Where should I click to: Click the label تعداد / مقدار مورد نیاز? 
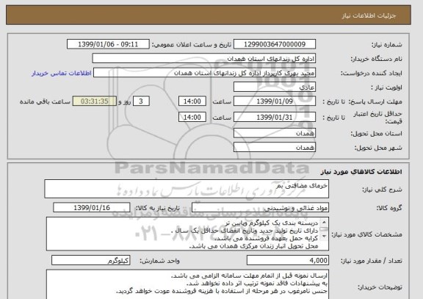click(371, 261)
